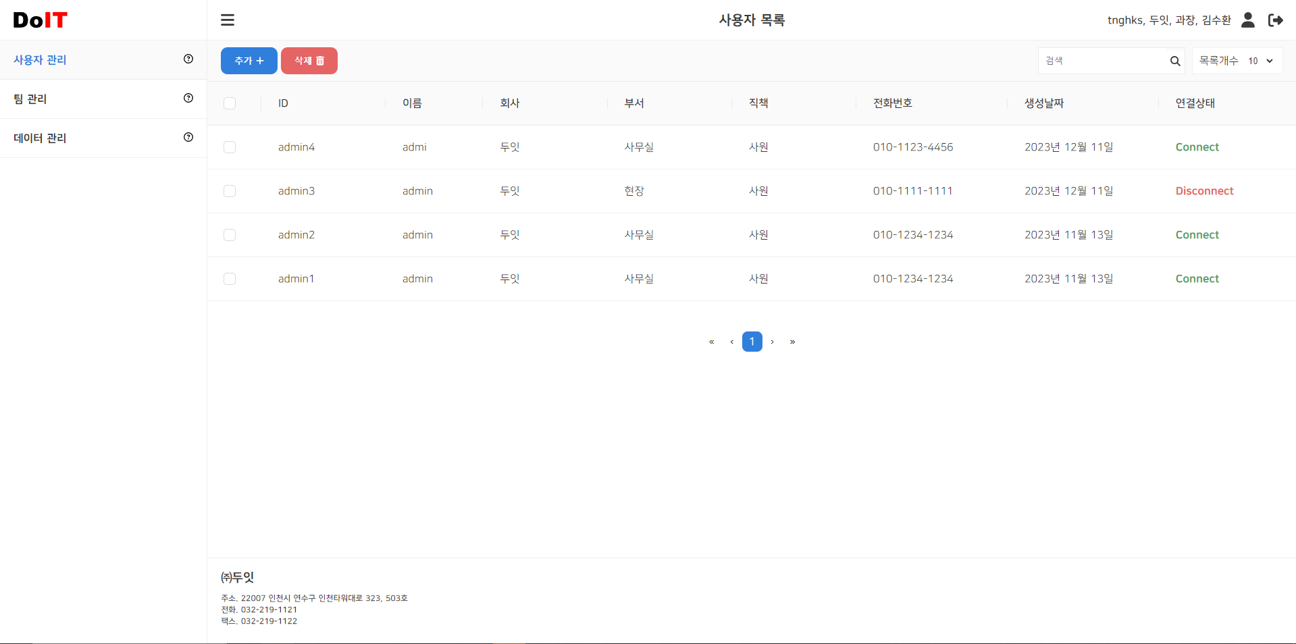The width and height of the screenshot is (1296, 644).
Task: Open 팀 관리 menu item
Action: pos(103,99)
